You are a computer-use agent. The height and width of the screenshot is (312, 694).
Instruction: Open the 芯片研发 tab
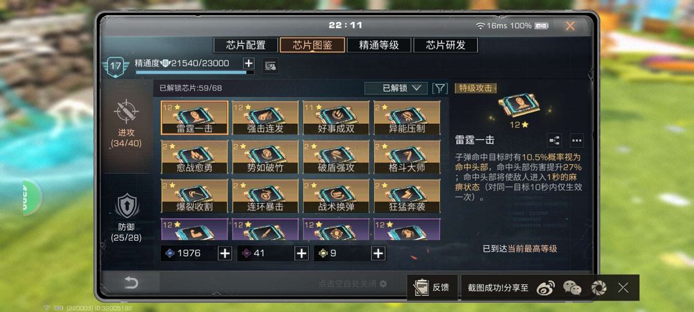[446, 45]
